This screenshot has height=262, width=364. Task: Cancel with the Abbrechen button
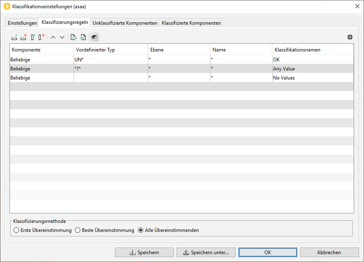(x=329, y=252)
